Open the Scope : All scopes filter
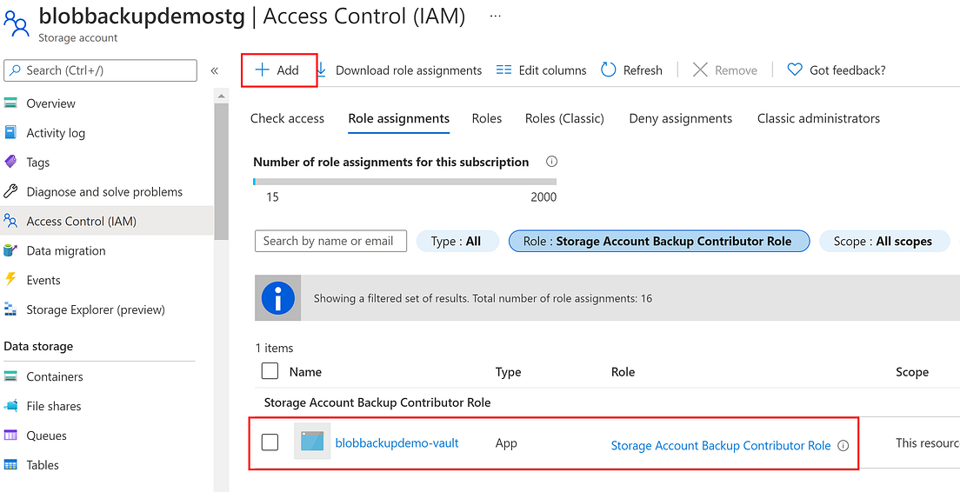This screenshot has height=492, width=960. pos(882,242)
